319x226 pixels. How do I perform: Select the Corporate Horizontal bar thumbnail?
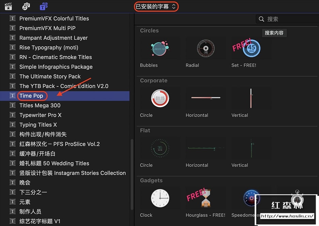click(206, 99)
